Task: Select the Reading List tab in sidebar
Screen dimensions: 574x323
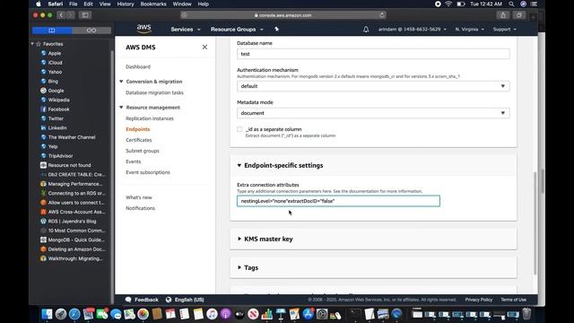Action: (91, 31)
